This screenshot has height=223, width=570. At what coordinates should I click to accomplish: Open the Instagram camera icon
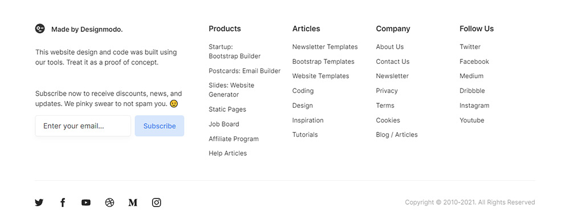tap(156, 202)
